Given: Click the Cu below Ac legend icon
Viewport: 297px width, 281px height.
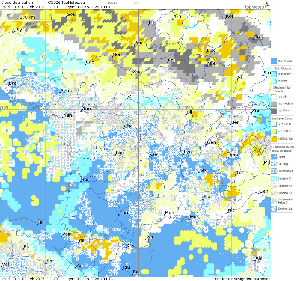Looking at the screenshot, I should pyautogui.click(x=274, y=186).
